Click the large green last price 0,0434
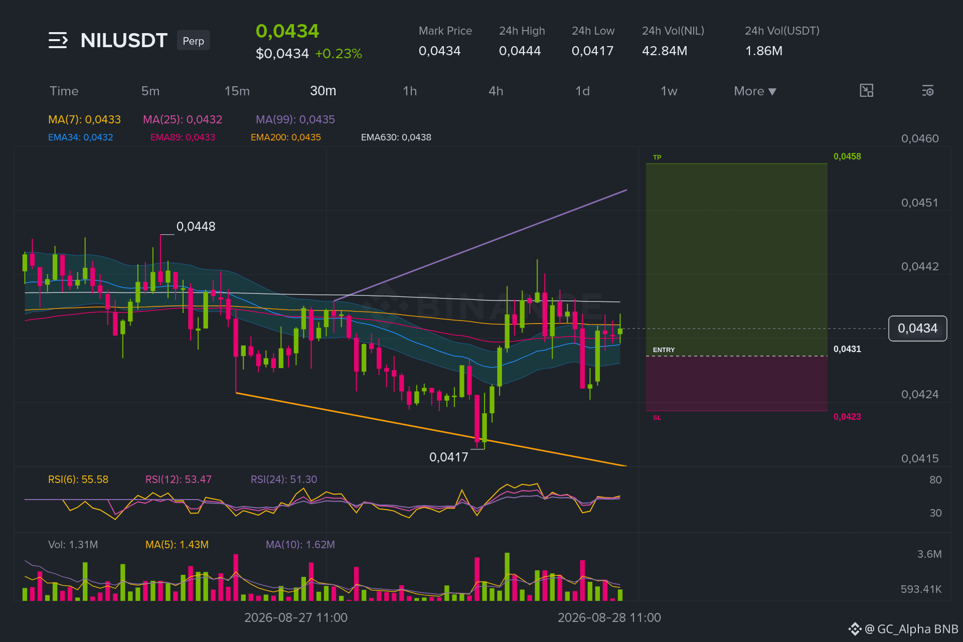 coord(287,31)
